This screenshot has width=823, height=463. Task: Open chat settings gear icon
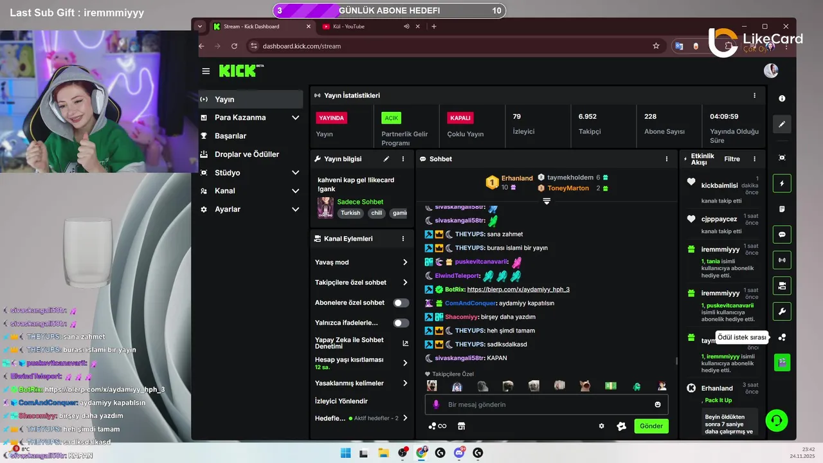[602, 426]
